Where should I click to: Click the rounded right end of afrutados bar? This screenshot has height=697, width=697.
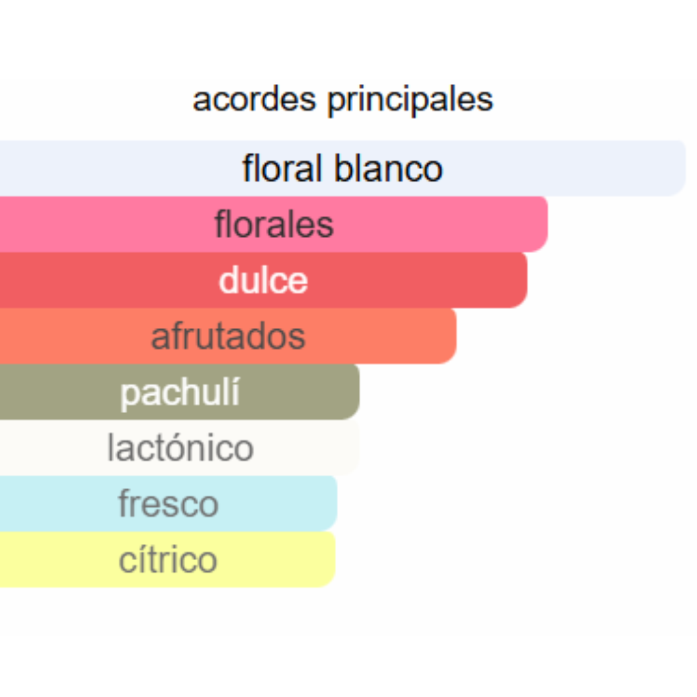coord(445,336)
